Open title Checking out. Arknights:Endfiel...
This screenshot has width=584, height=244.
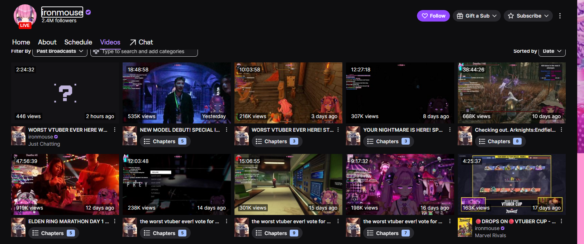(515, 130)
